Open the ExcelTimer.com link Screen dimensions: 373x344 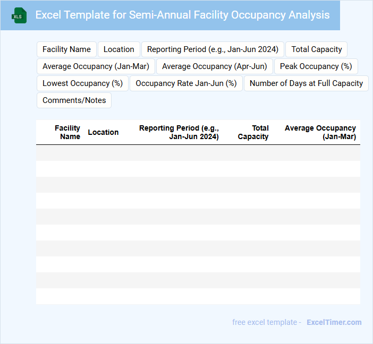click(334, 322)
